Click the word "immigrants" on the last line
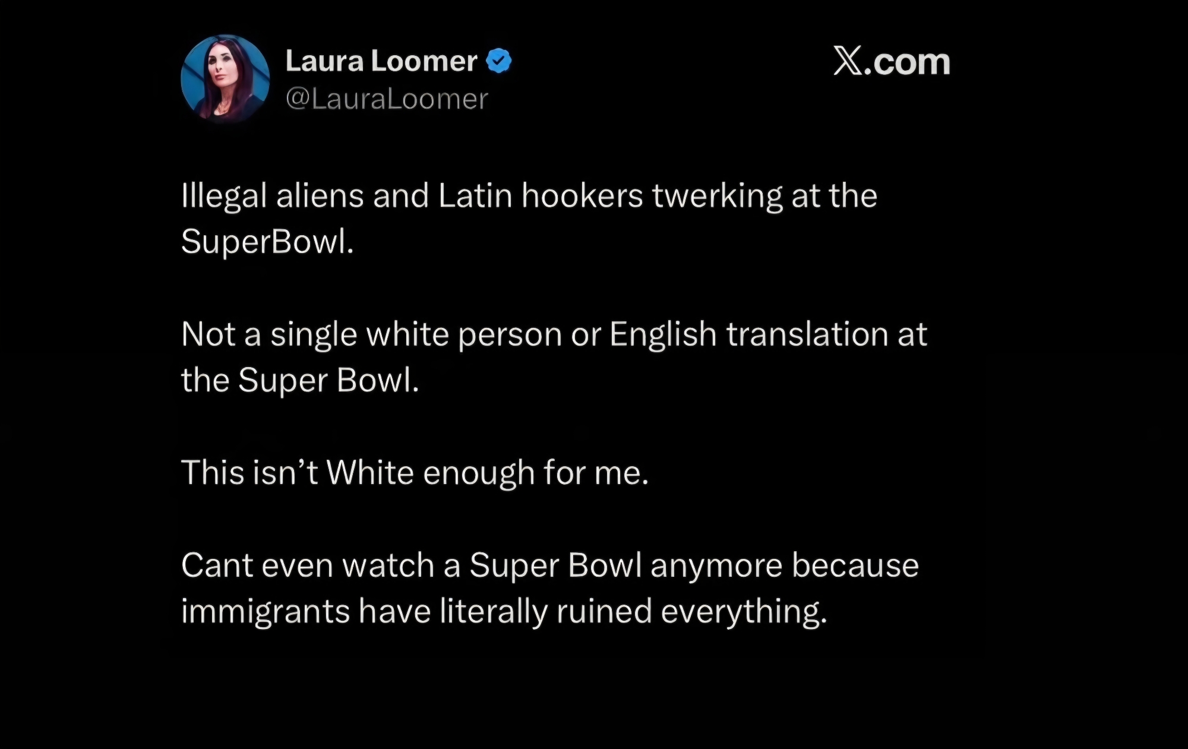Image resolution: width=1188 pixels, height=749 pixels. tap(265, 611)
